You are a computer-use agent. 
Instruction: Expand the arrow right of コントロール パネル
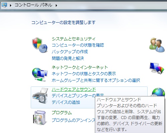pos(56,5)
